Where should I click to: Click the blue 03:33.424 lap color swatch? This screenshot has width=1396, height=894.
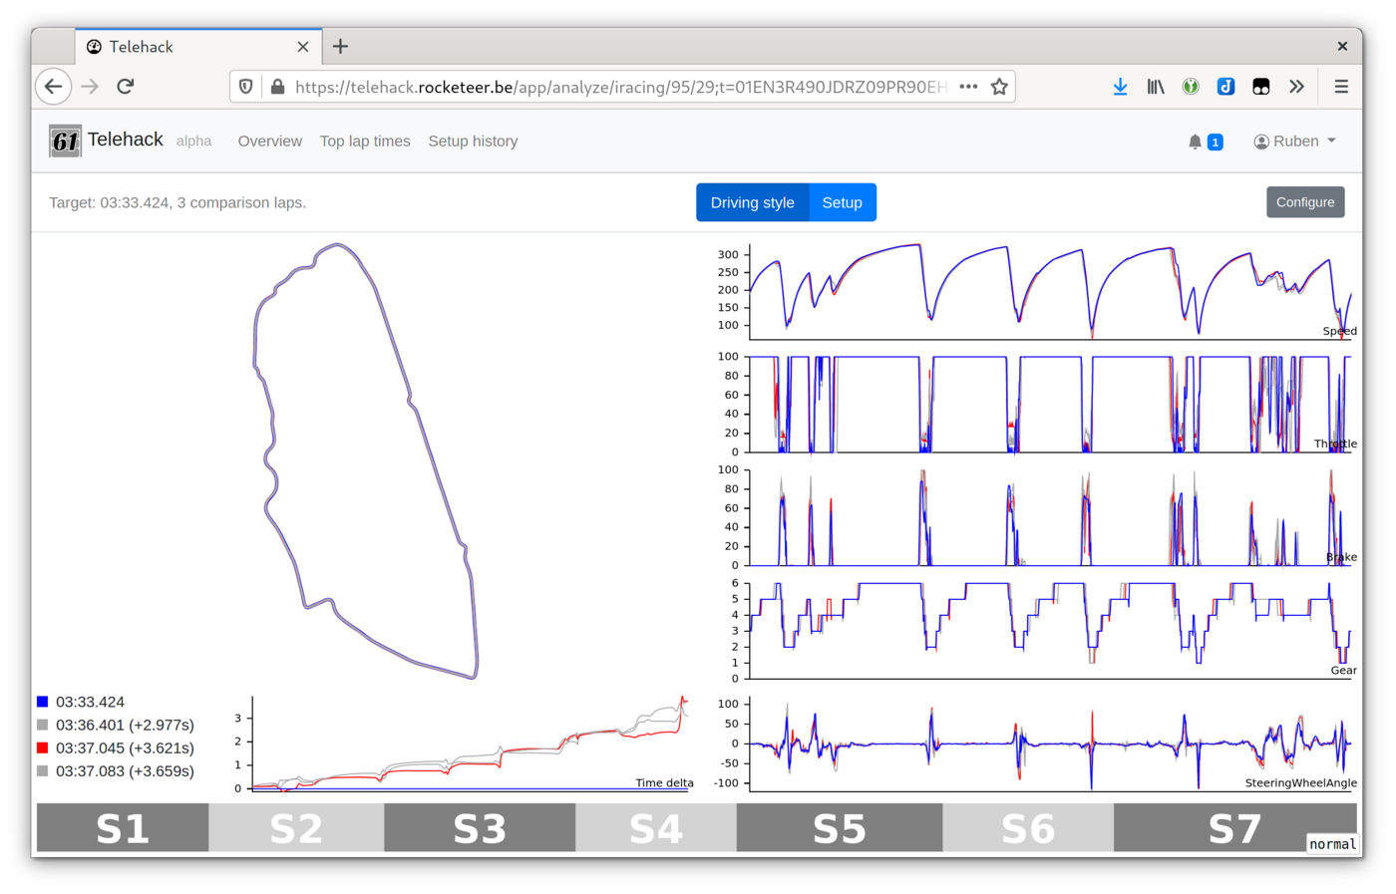pos(43,702)
